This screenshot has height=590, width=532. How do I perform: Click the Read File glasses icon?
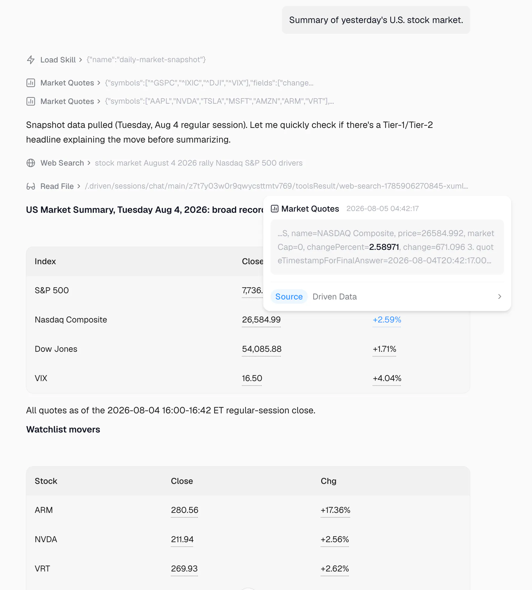(x=31, y=186)
